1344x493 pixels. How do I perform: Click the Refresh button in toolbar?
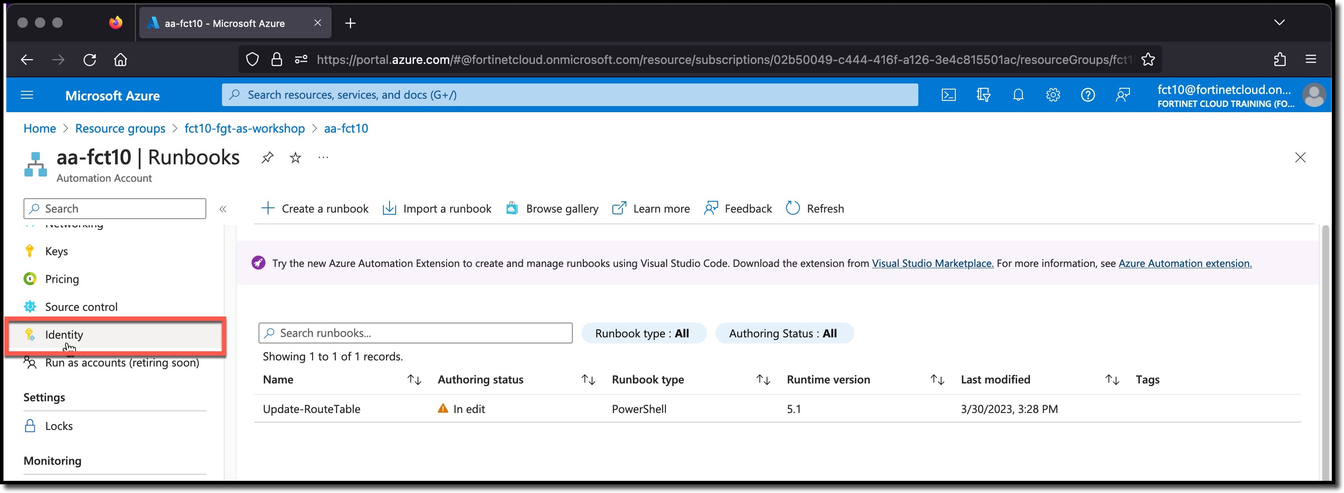click(x=813, y=208)
